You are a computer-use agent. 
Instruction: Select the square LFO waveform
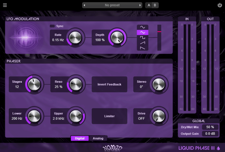click(x=143, y=37)
